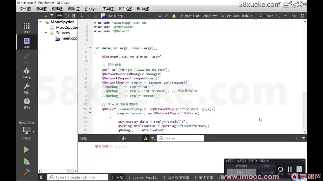Open issues pane category filter
323x181 pixels.
tap(153, 138)
